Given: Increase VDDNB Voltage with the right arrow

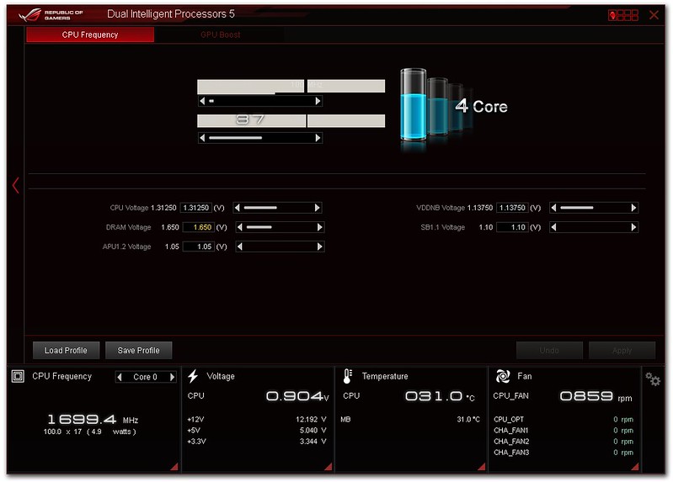Looking at the screenshot, I should tap(634, 208).
